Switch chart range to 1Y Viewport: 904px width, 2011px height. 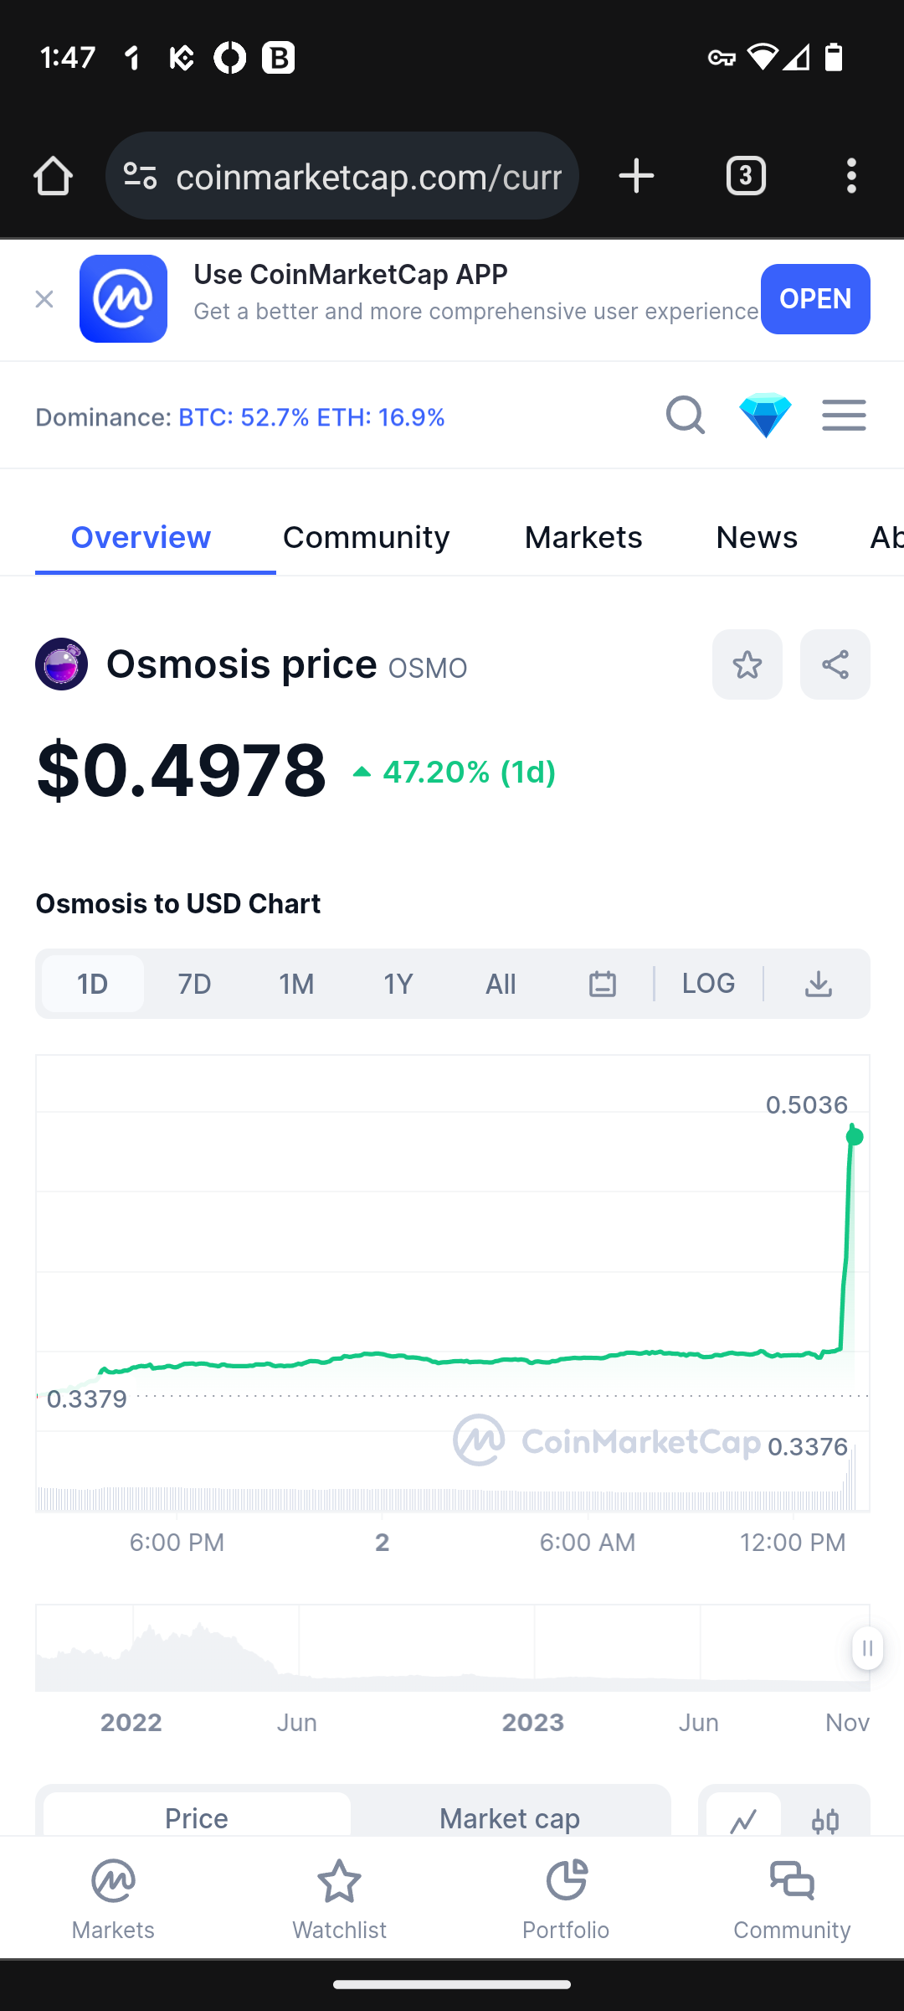(398, 984)
